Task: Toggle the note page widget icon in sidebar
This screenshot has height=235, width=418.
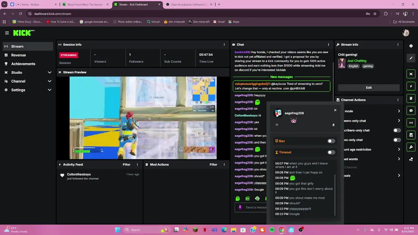Action: pyautogui.click(x=411, y=98)
